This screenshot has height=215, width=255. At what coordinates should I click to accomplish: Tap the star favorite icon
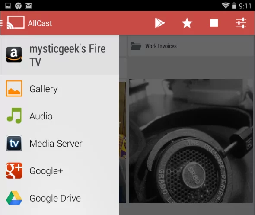(187, 23)
